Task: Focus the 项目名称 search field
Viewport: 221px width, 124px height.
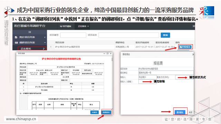Action: pyautogui.click(x=129, y=35)
